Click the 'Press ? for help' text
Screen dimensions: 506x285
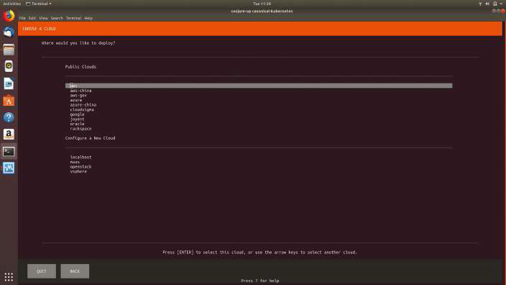[x=259, y=281]
